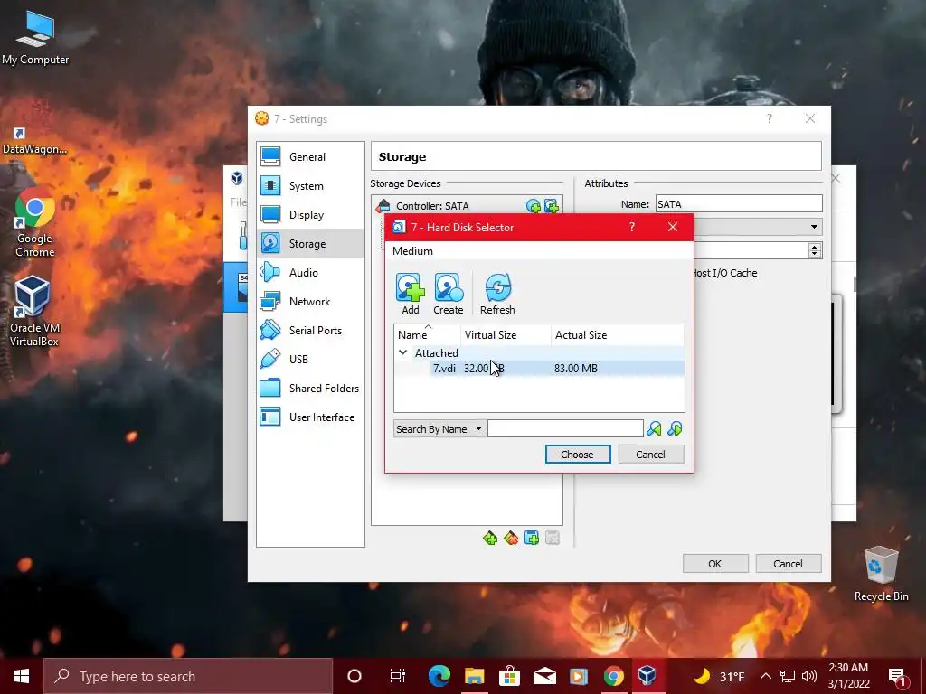
Task: Open volume control in system tray
Action: click(x=809, y=676)
